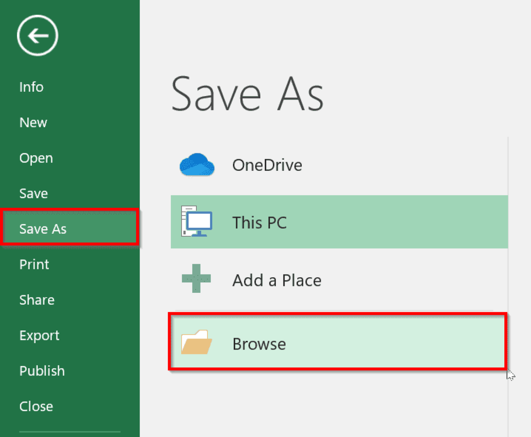
Task: Click Close to close the workbook
Action: pos(36,406)
